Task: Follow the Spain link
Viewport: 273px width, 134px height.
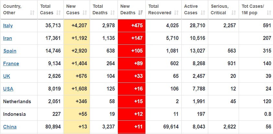Action: click(10, 51)
